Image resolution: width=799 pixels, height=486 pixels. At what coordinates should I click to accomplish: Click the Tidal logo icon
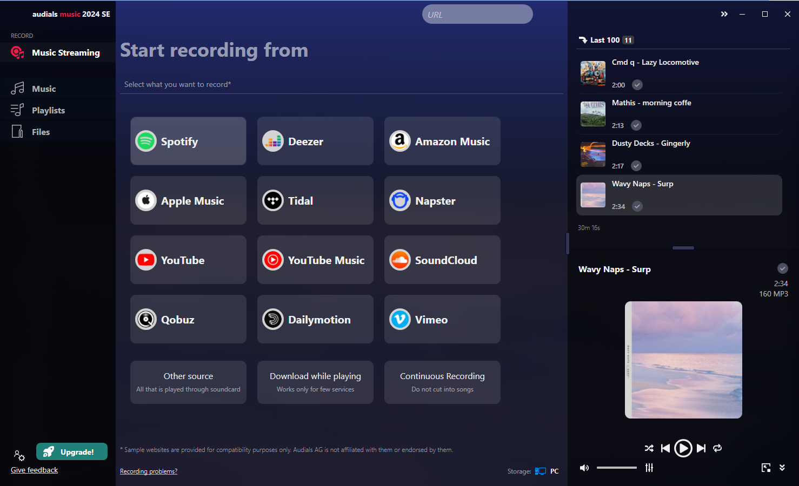(x=273, y=201)
